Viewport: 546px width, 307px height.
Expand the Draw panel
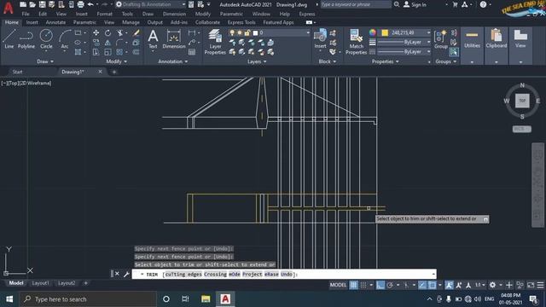click(45, 61)
